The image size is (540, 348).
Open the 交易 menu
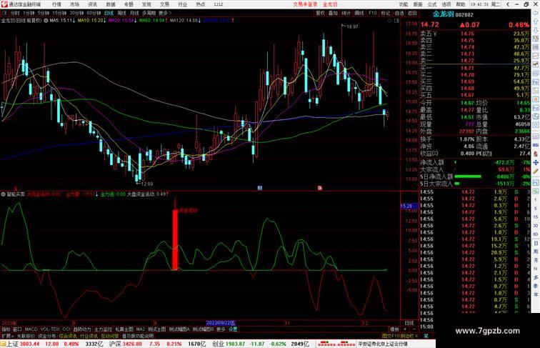[x=164, y=4]
